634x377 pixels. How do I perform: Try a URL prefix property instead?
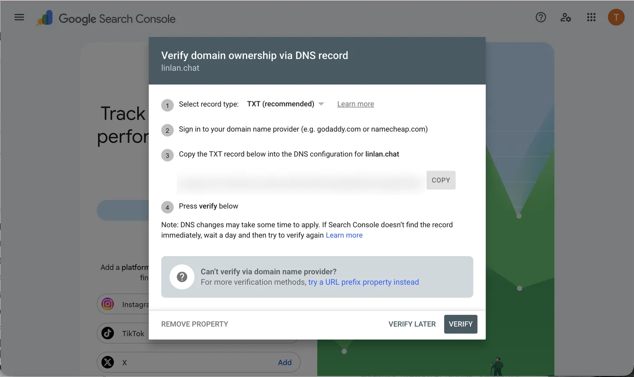(x=364, y=282)
